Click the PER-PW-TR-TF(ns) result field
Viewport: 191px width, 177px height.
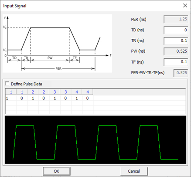click(x=181, y=73)
